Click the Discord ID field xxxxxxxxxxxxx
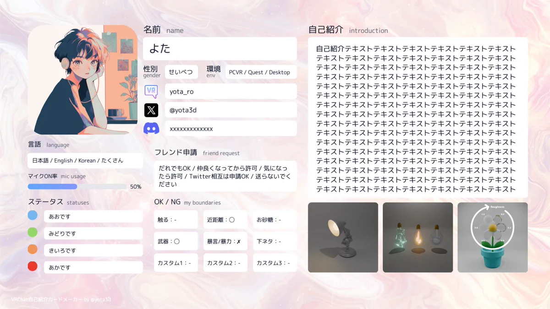Image resolution: width=550 pixels, height=309 pixels. tap(231, 129)
